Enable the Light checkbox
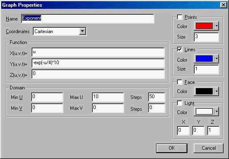The width and height of the screenshot is (229, 159). (180, 103)
